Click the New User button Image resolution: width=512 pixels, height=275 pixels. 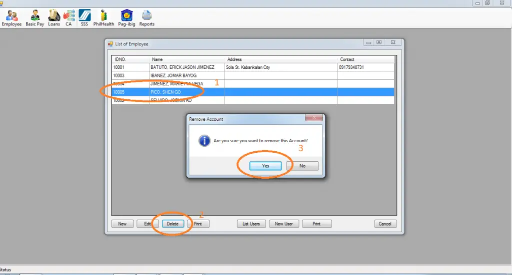pyautogui.click(x=283, y=224)
